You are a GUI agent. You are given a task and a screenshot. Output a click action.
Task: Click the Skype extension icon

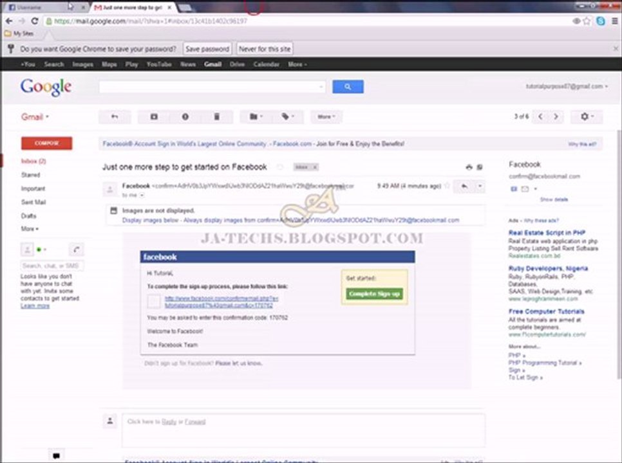click(x=601, y=21)
